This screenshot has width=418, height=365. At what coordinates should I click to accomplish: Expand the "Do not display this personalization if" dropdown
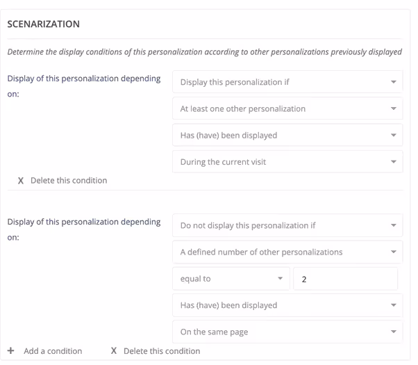point(287,225)
